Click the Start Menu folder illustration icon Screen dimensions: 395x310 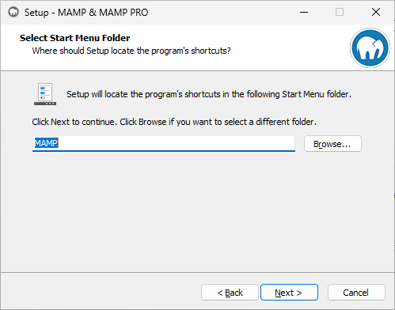tap(45, 94)
